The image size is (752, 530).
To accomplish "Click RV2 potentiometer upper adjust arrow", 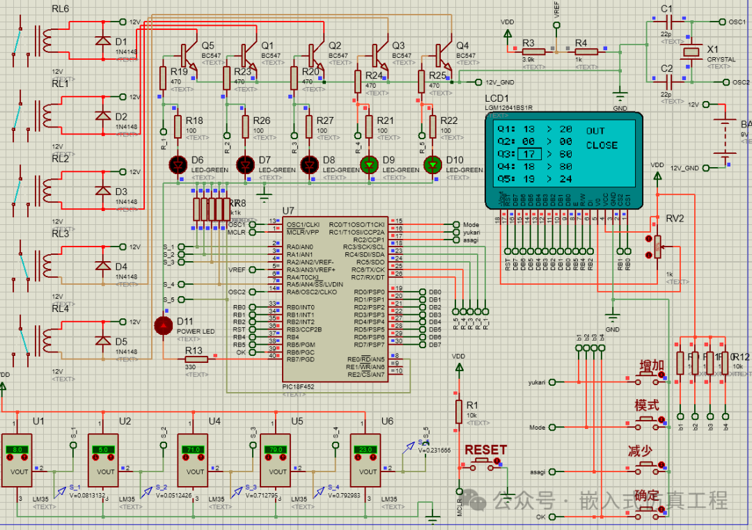I will (x=648, y=238).
